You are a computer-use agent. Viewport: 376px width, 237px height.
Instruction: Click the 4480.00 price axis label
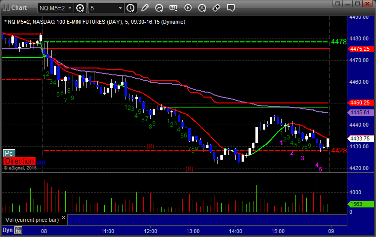359,38
